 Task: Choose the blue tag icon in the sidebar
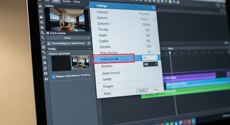tap(43, 38)
